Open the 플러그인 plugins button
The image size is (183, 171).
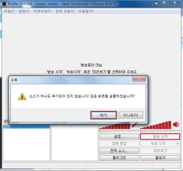(x=119, y=158)
